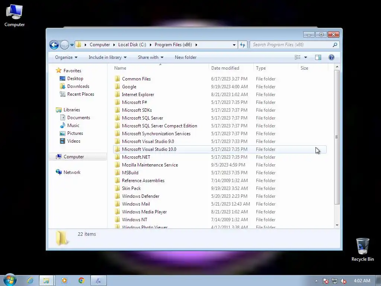This screenshot has width=381, height=286.
Task: Open the More view options dropdown arrow
Action: (x=306, y=57)
